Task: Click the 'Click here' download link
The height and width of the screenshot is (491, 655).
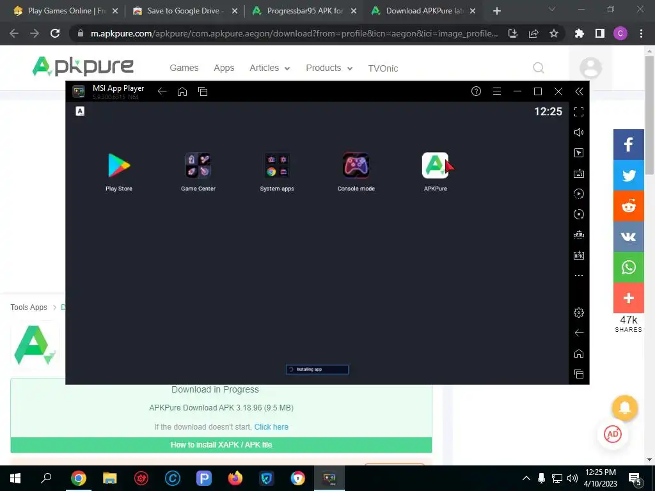Action: (x=271, y=426)
